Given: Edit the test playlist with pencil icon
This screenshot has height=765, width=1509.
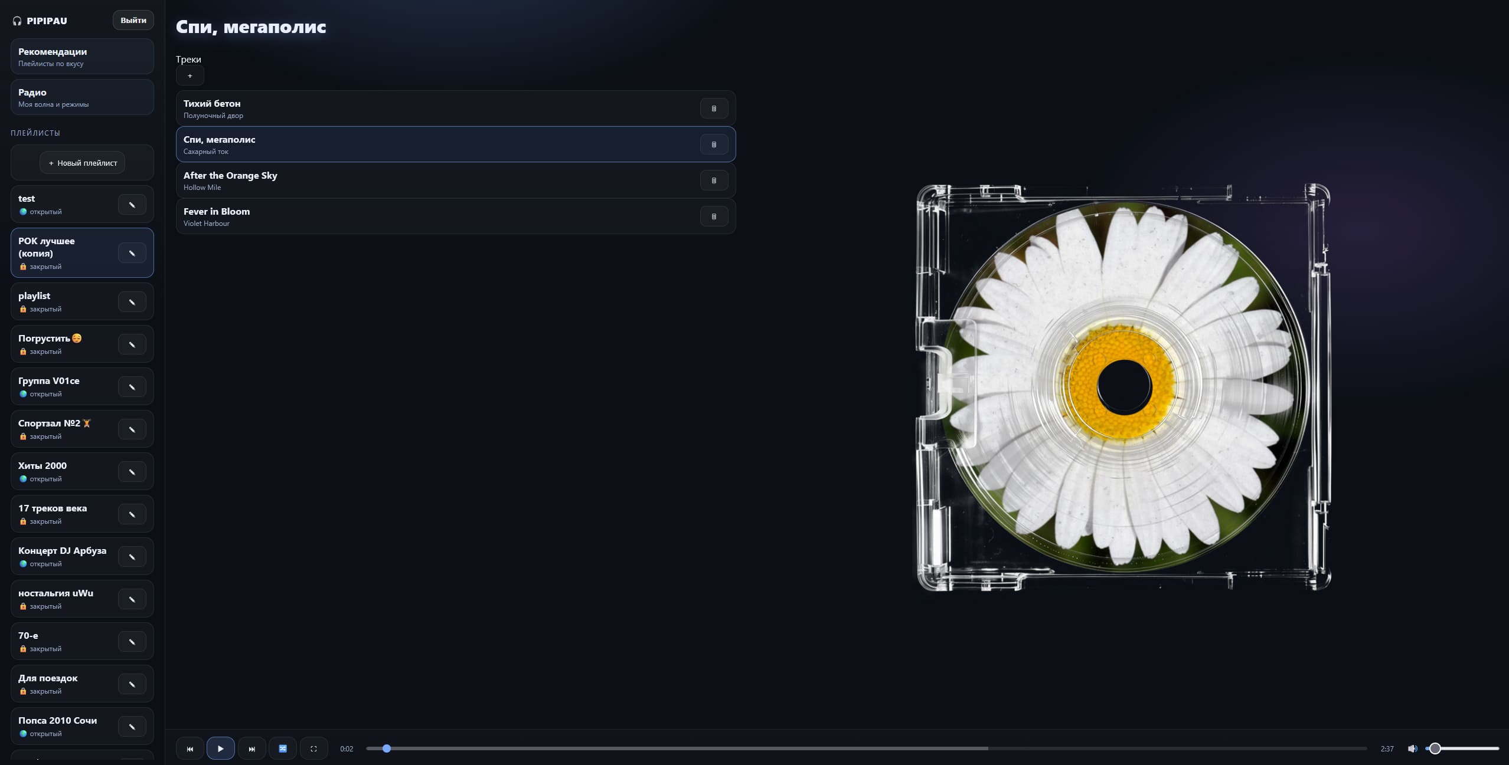Looking at the screenshot, I should 132,205.
